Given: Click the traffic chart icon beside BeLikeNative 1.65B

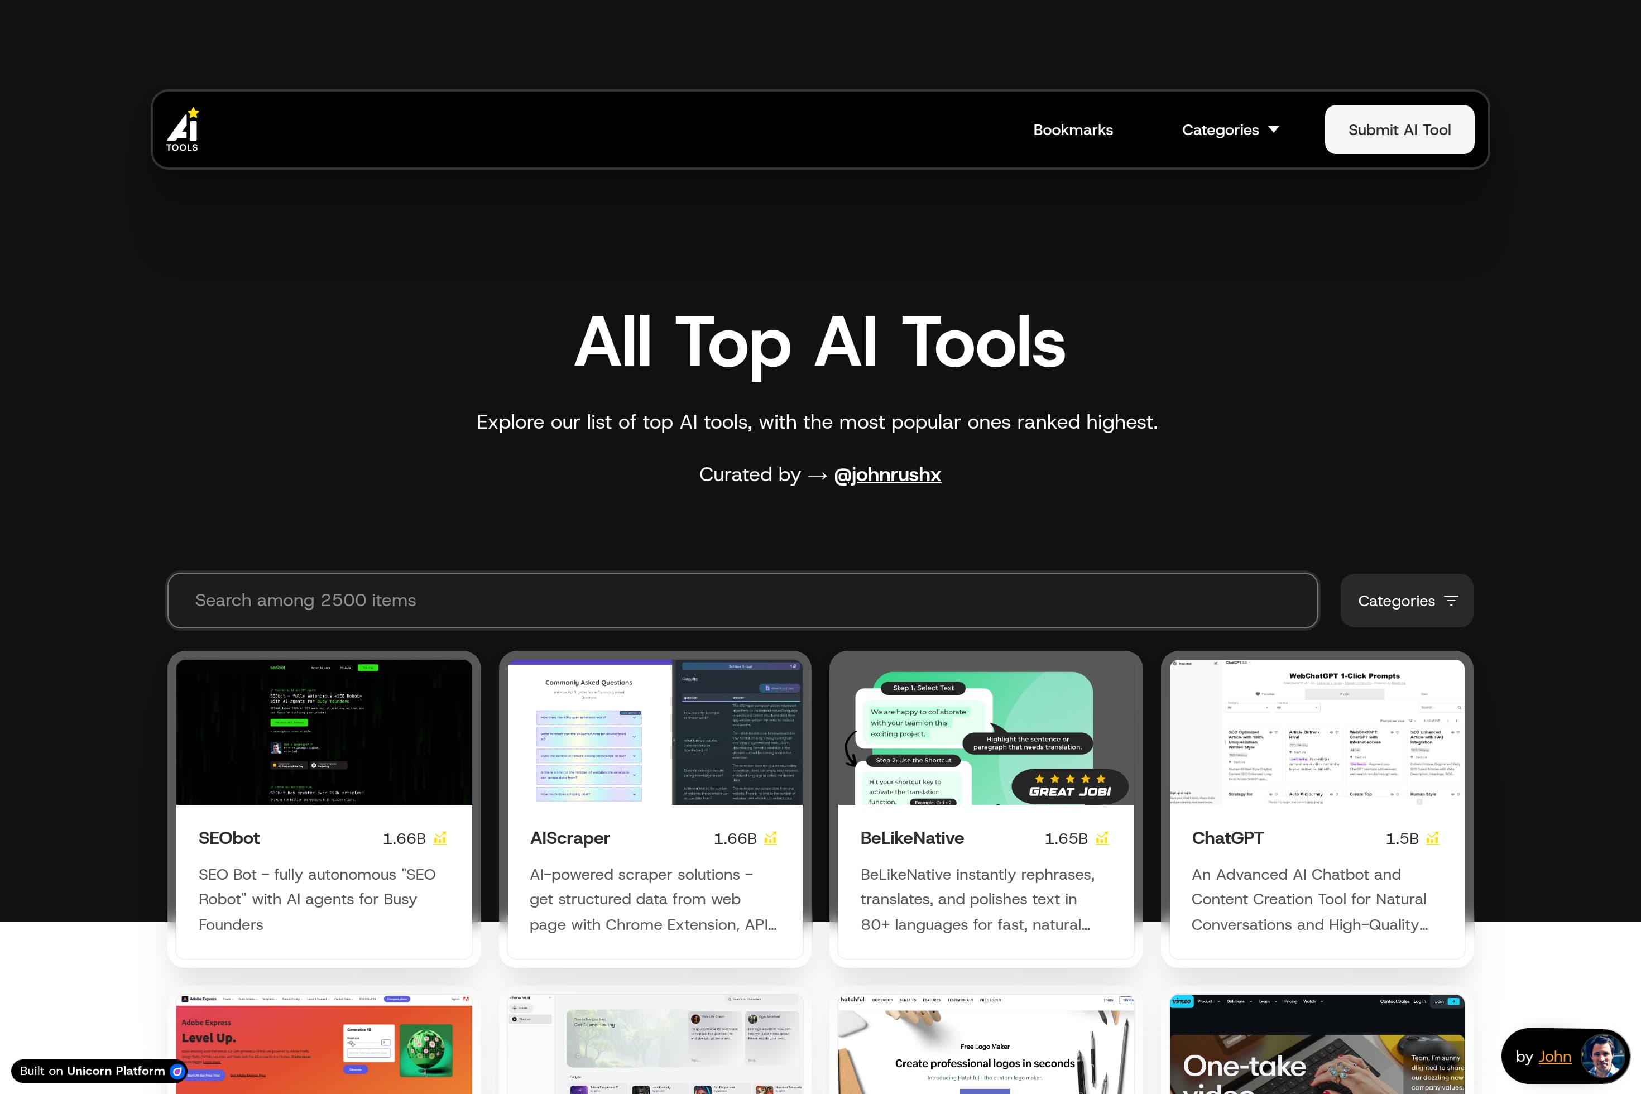Looking at the screenshot, I should [1102, 838].
